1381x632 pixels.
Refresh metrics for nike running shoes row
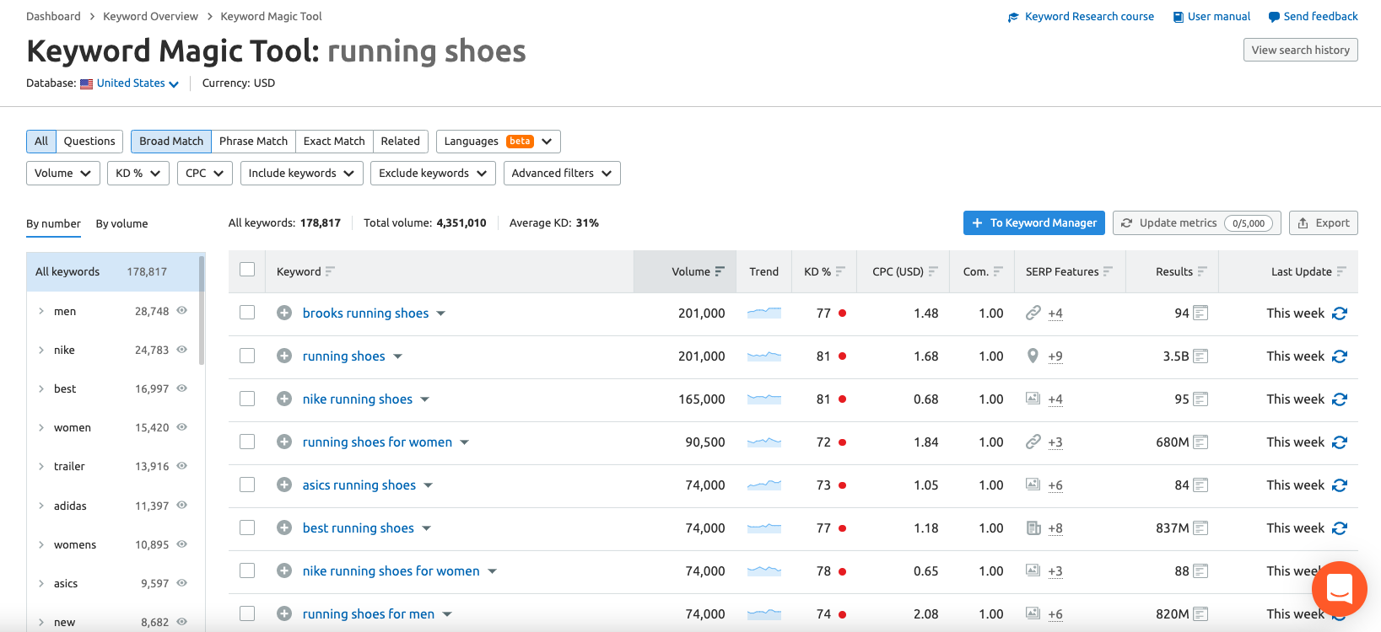point(1340,399)
